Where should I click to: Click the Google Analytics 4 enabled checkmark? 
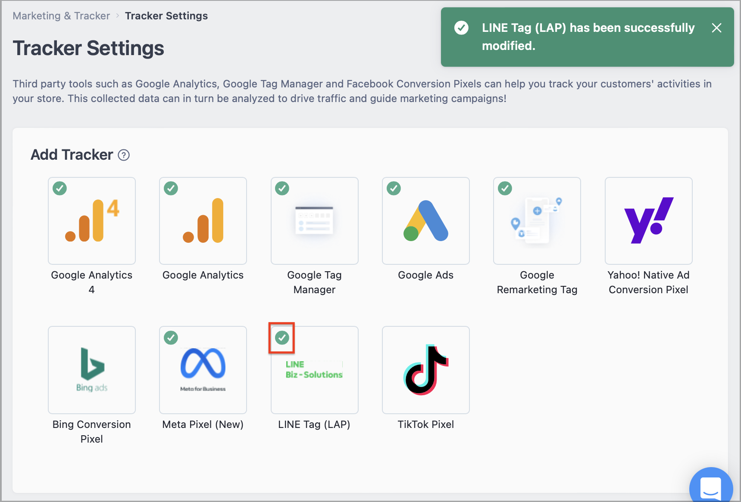click(x=59, y=188)
